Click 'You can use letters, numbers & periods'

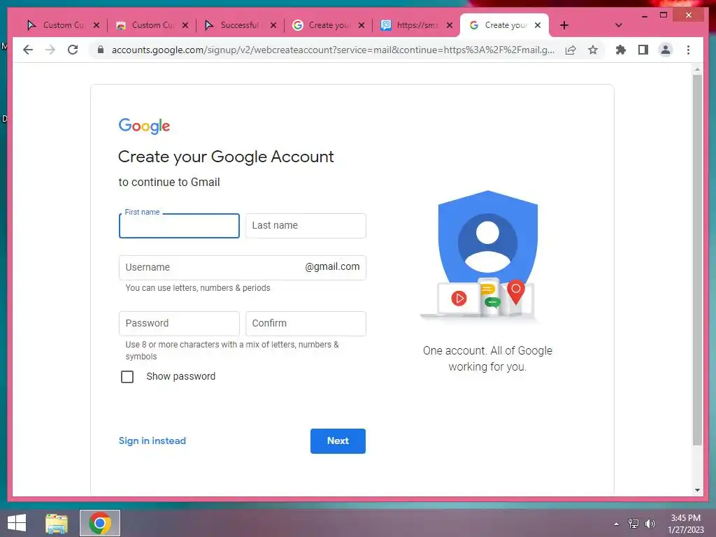click(198, 288)
